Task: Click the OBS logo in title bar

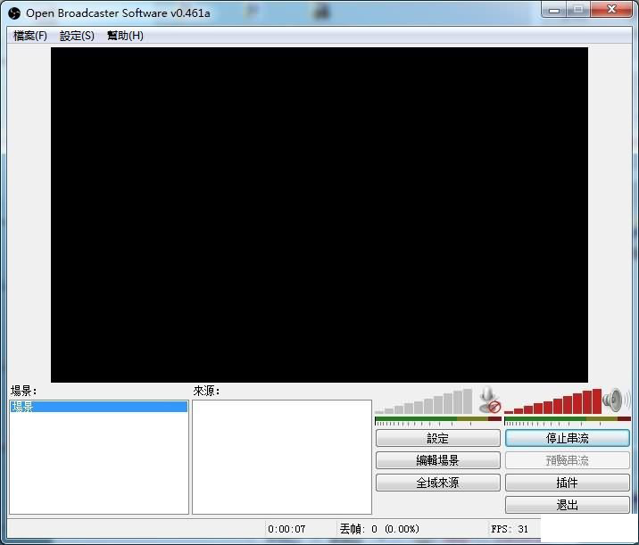Action: pyautogui.click(x=13, y=12)
